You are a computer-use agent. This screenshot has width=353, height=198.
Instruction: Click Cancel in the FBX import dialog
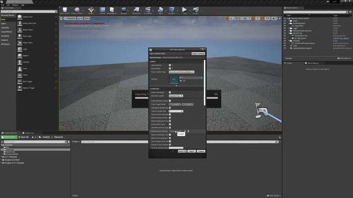[x=201, y=151]
